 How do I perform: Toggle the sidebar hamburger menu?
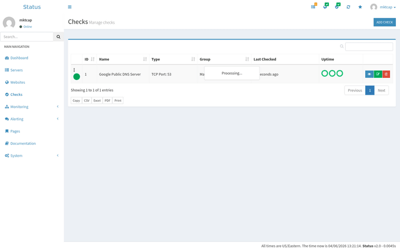point(69,7)
